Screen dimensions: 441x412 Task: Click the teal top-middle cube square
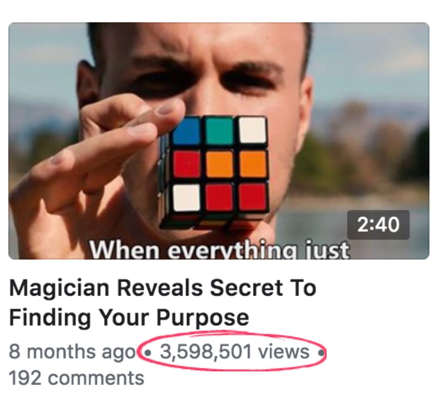[x=219, y=131]
